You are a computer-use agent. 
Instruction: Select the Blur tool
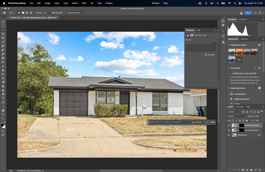3,86
